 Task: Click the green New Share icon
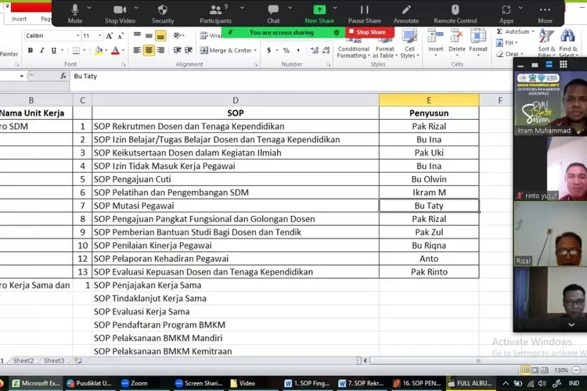pyautogui.click(x=319, y=10)
